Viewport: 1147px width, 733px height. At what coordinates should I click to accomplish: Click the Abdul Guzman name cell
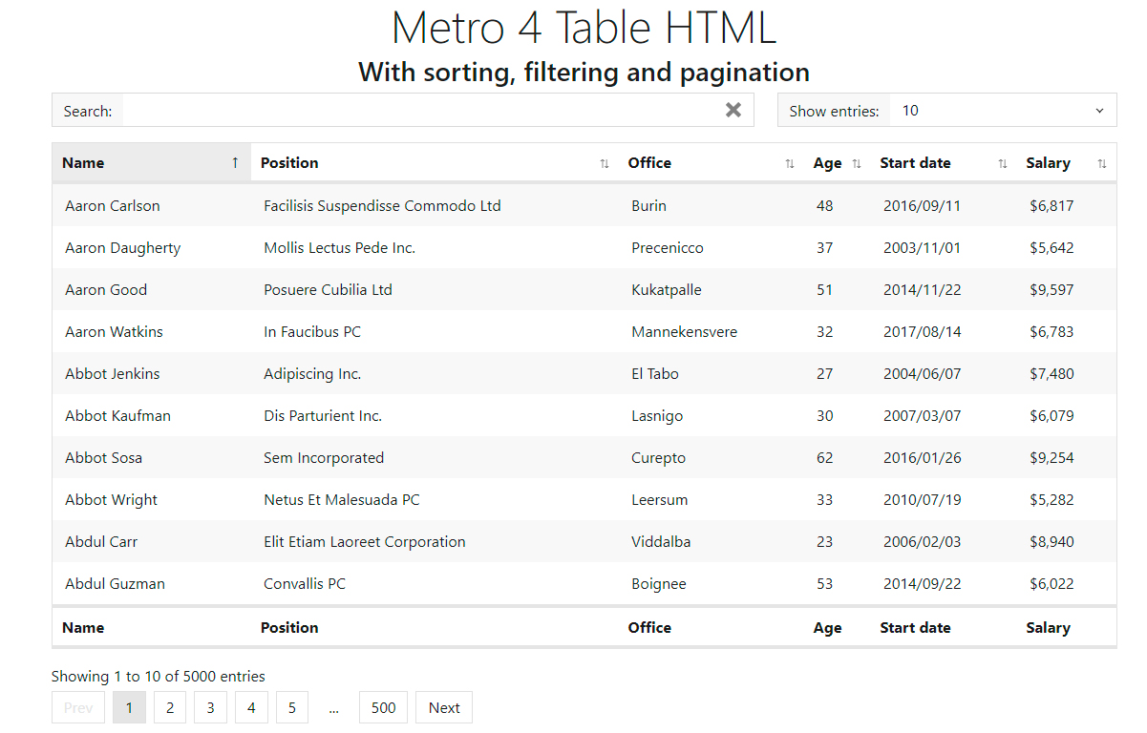115,584
